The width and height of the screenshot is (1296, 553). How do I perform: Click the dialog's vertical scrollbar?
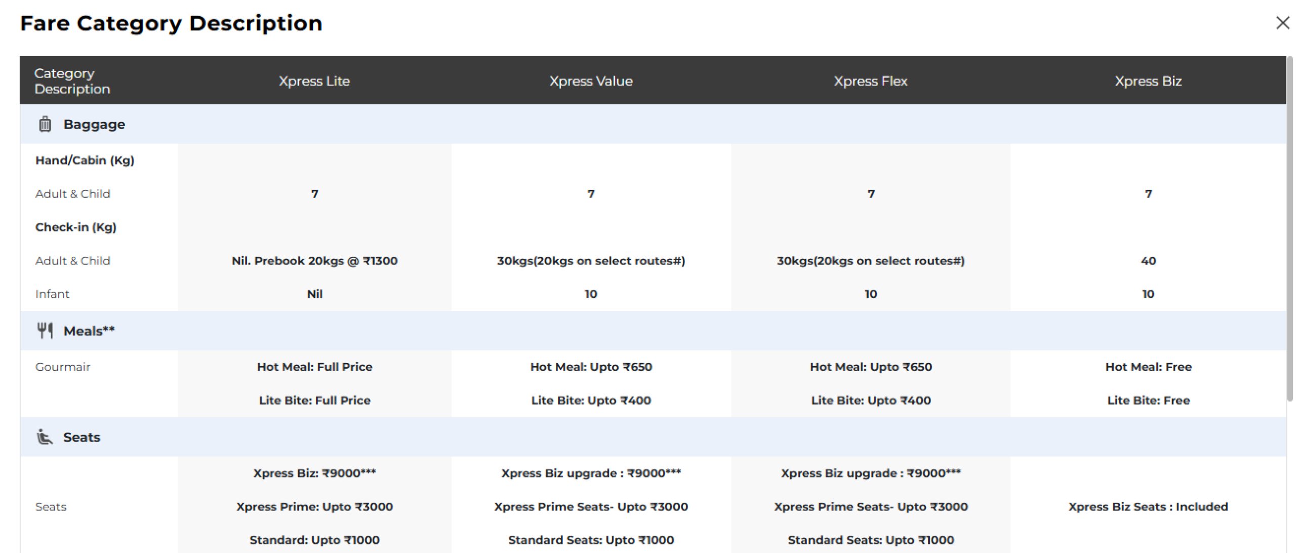[1290, 228]
